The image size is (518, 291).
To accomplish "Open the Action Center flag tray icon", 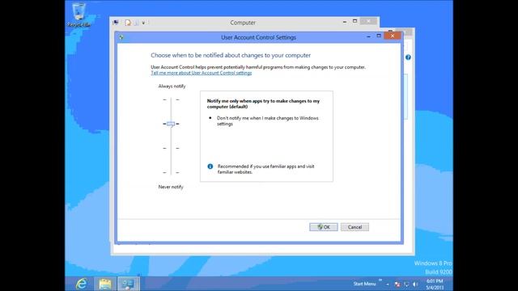I will tap(397, 284).
